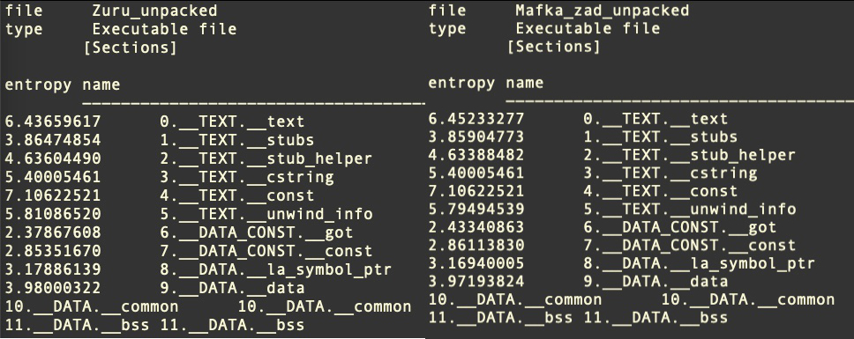The image size is (854, 339).
Task: Click the Zuru_unpacked file name
Action: click(154, 11)
